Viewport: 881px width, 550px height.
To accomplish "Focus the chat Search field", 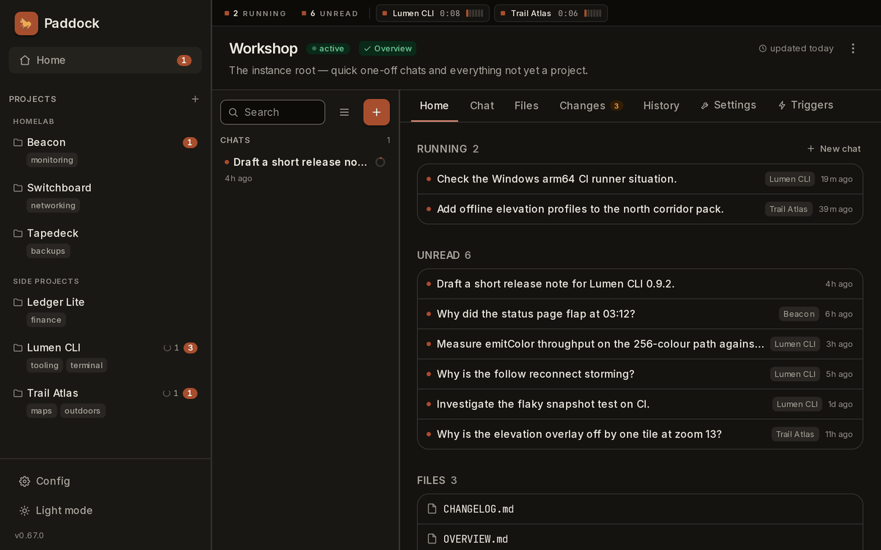I will (272, 112).
